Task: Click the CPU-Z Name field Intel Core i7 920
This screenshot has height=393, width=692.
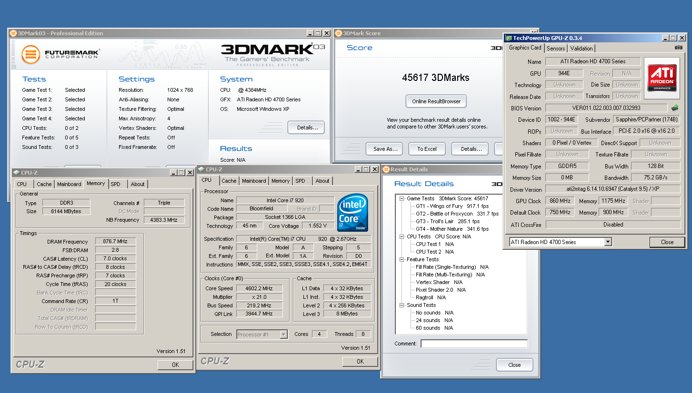Action: tap(285, 200)
